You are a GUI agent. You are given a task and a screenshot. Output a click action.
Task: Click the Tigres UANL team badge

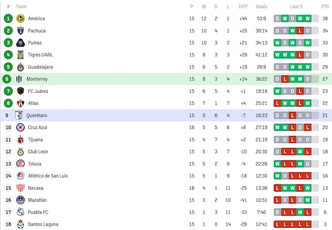[x=21, y=55]
